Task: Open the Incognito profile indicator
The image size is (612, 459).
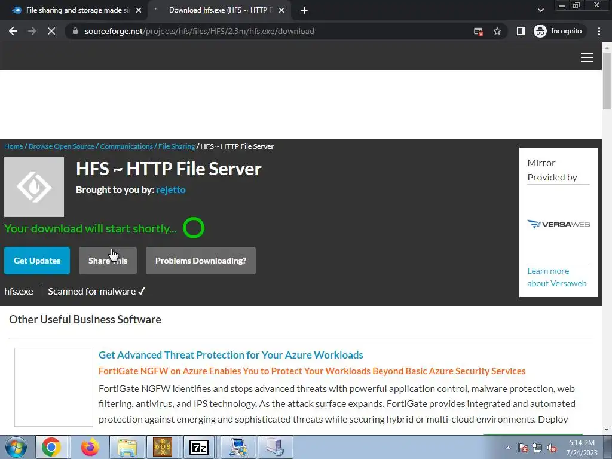Action: [559, 31]
